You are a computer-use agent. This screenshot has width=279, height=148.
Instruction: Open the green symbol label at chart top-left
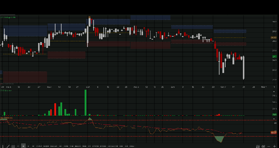click(8, 17)
